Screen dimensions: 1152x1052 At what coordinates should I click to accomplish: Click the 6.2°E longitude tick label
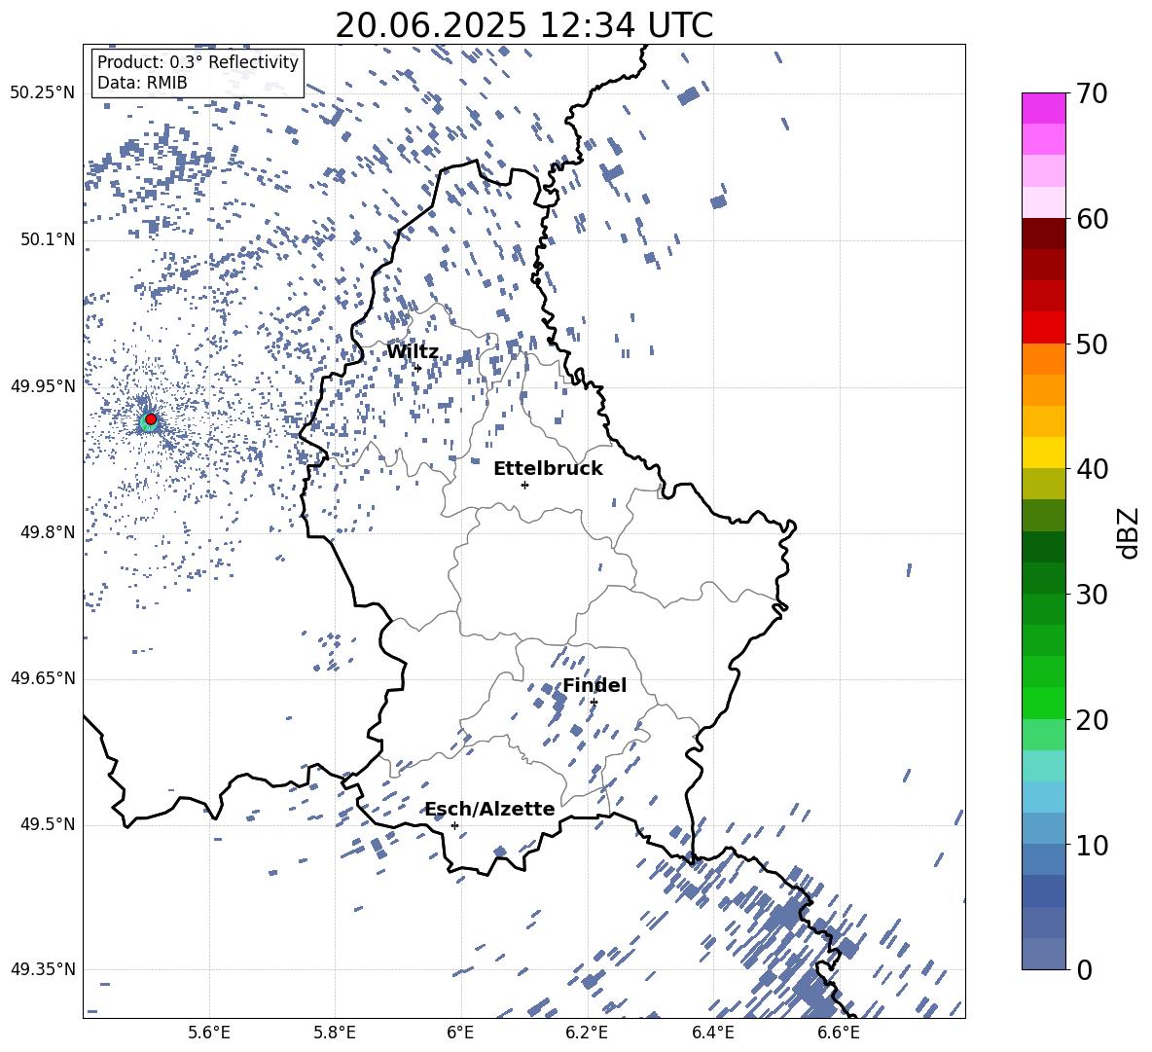pos(587,1033)
